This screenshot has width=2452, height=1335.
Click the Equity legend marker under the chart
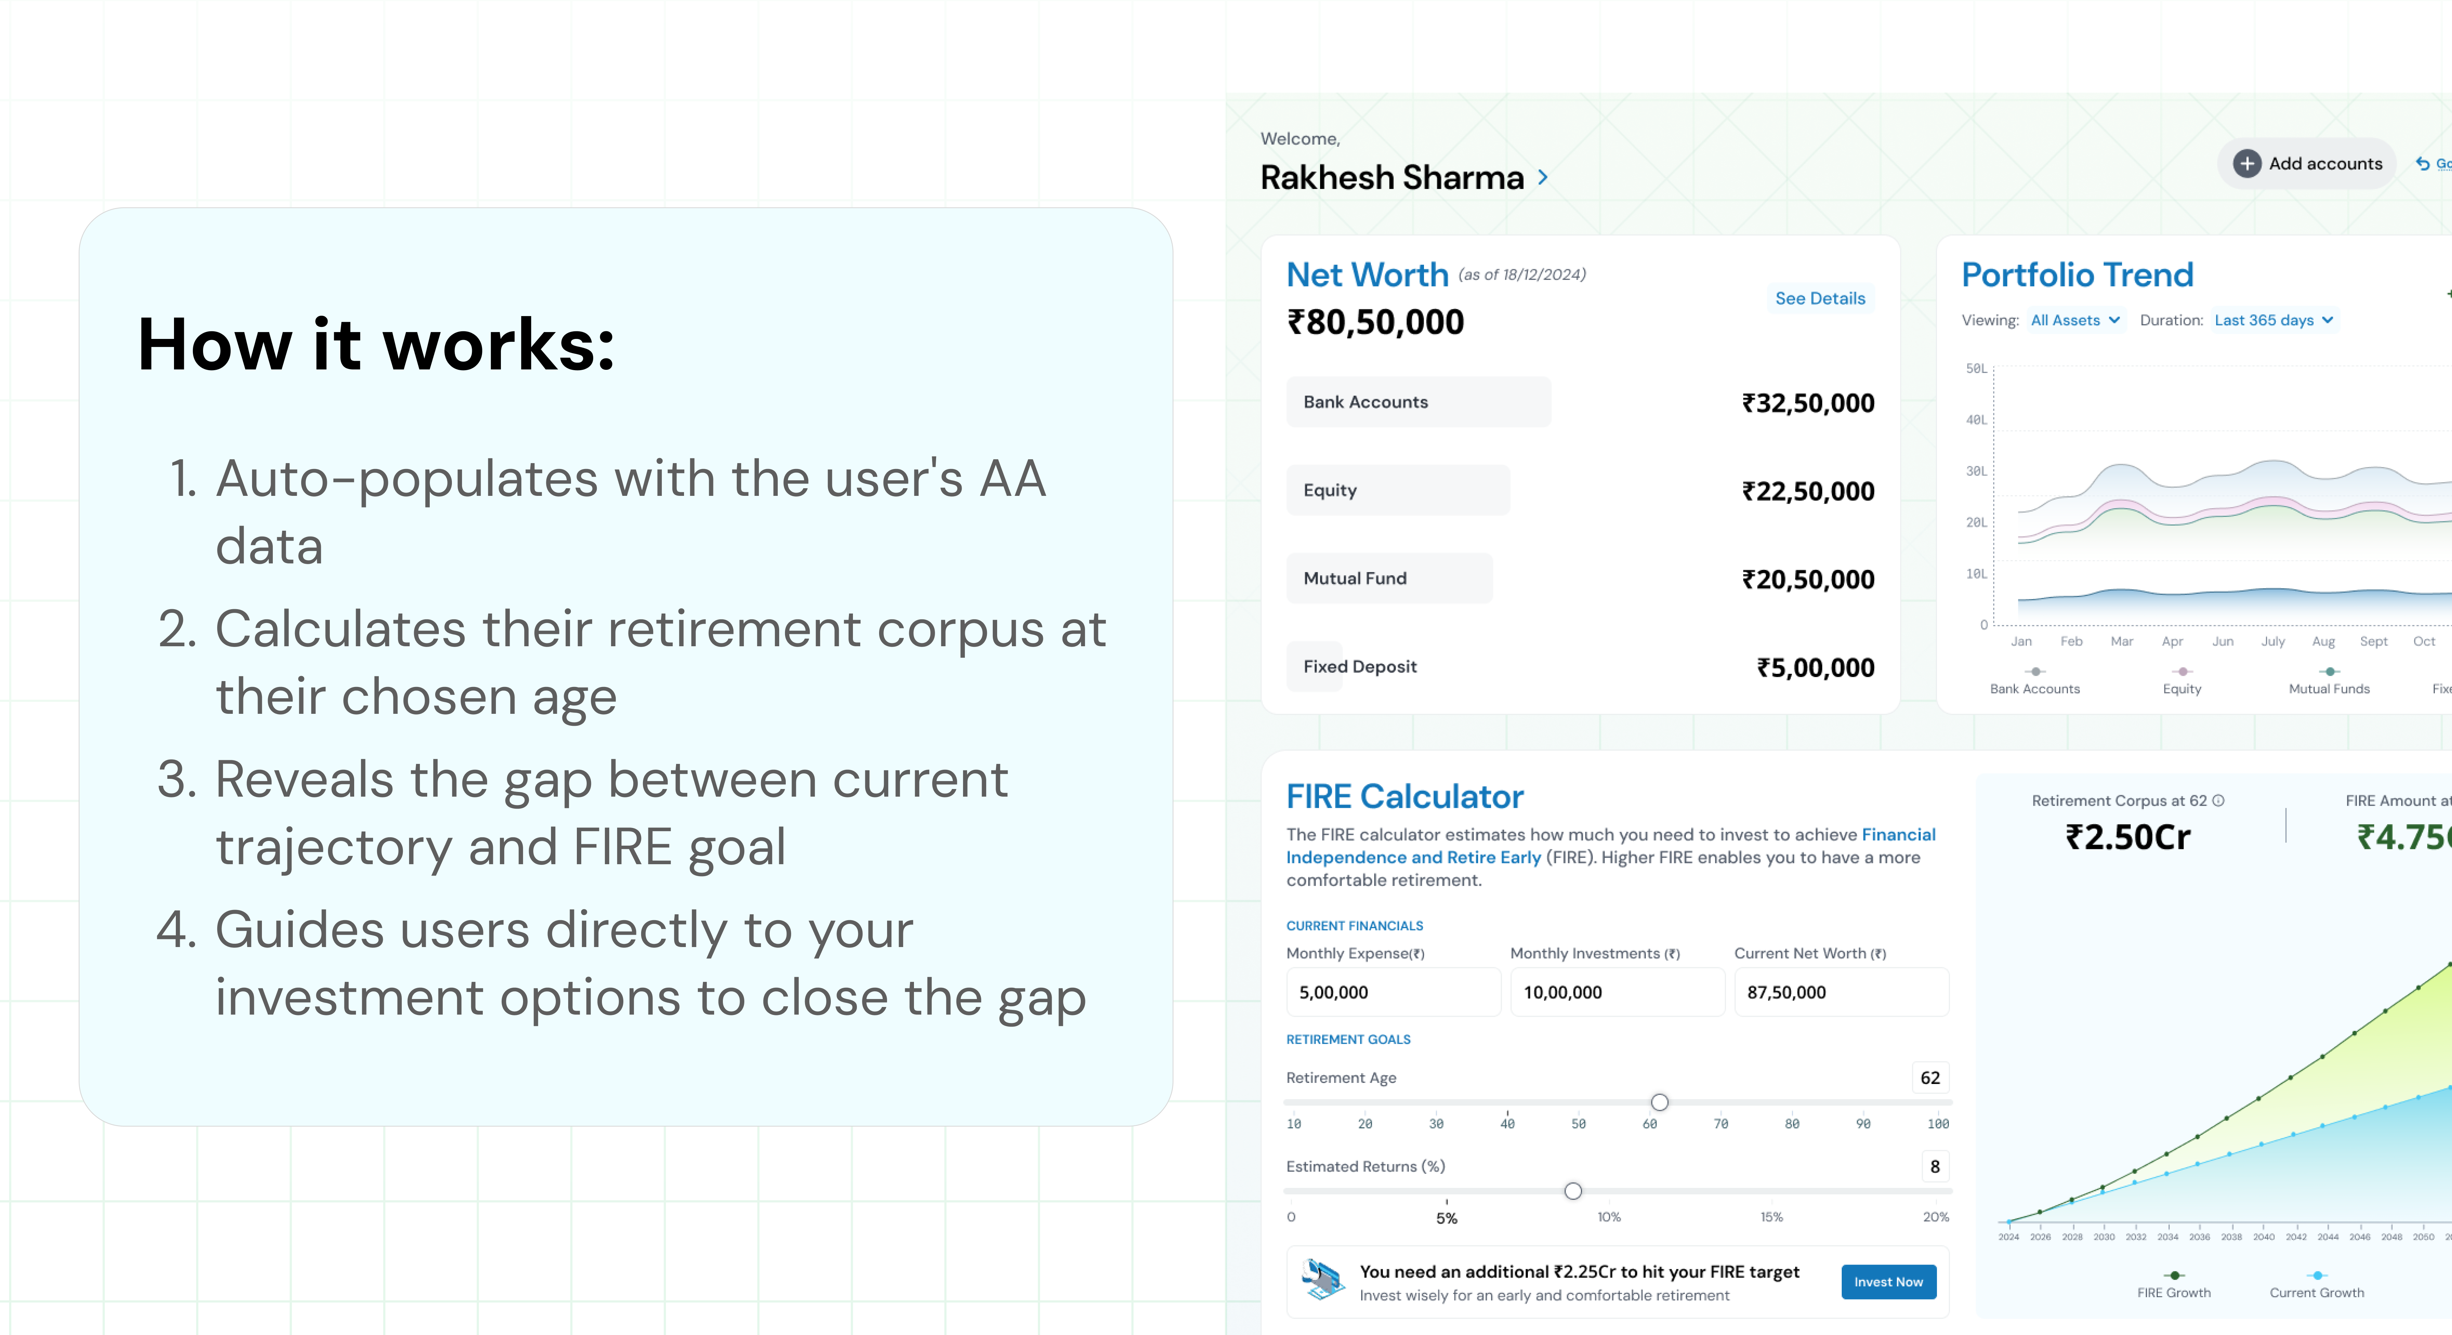tap(2182, 671)
